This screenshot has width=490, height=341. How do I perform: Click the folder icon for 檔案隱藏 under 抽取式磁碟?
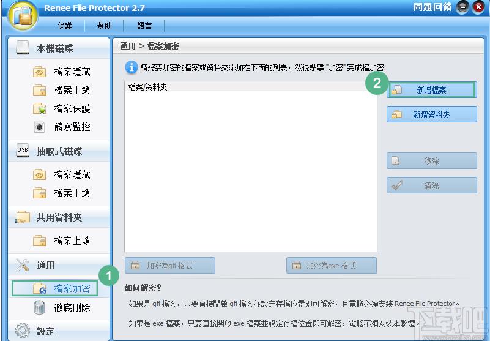(40, 174)
